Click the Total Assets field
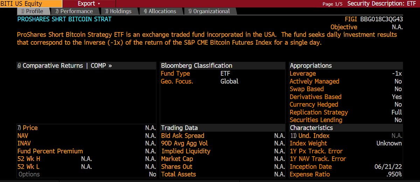This screenshot has width=420, height=182. point(178,174)
